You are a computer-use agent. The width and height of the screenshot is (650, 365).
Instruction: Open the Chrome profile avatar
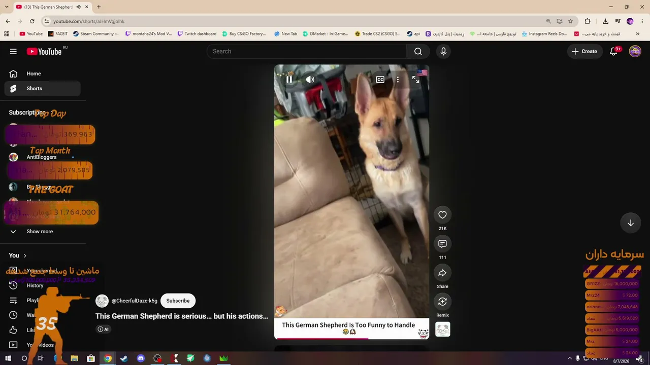[630, 21]
